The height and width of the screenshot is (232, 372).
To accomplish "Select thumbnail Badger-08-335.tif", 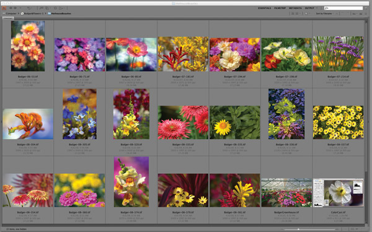I will 234,122.
